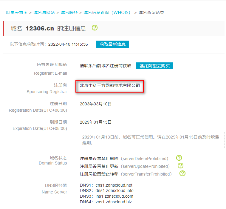Select registrar name 北京中科三方网络技术有限公司
Viewport: 226px width, 209px height.
(x=110, y=85)
